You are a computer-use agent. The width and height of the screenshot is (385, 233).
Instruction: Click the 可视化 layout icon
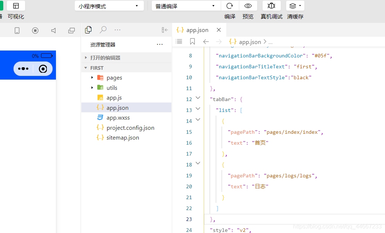pyautogui.click(x=16, y=6)
